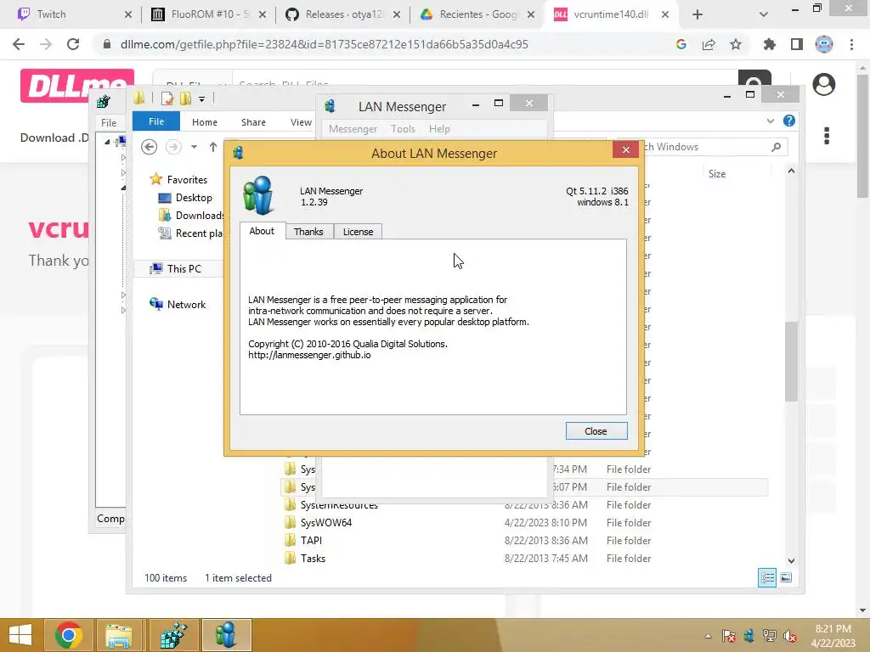
Task: Open Chrome share page icon
Action: point(709,44)
